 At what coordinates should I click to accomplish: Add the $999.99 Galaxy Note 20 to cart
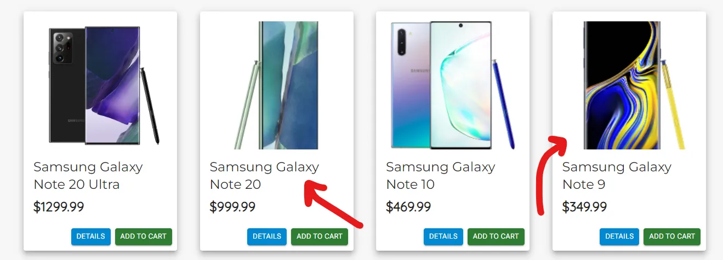320,236
